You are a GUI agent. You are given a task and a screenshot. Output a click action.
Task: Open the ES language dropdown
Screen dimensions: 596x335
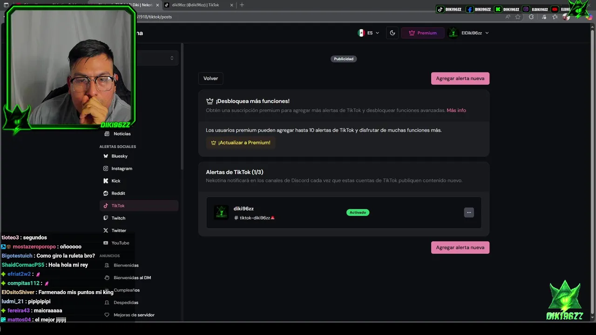point(368,33)
